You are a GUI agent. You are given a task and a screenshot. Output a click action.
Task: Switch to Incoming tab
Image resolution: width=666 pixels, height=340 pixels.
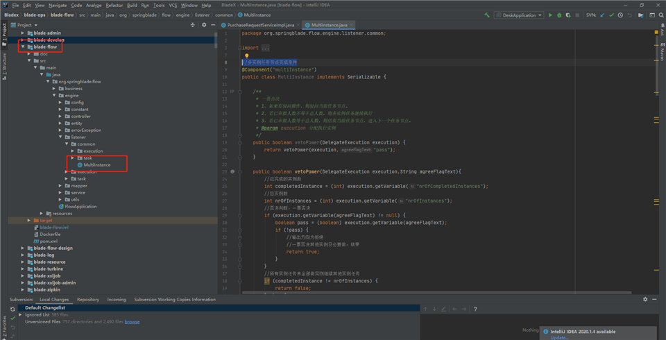click(117, 299)
